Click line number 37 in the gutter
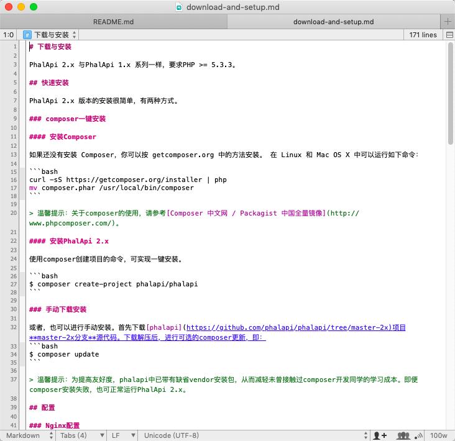455x441 pixels. (14, 380)
